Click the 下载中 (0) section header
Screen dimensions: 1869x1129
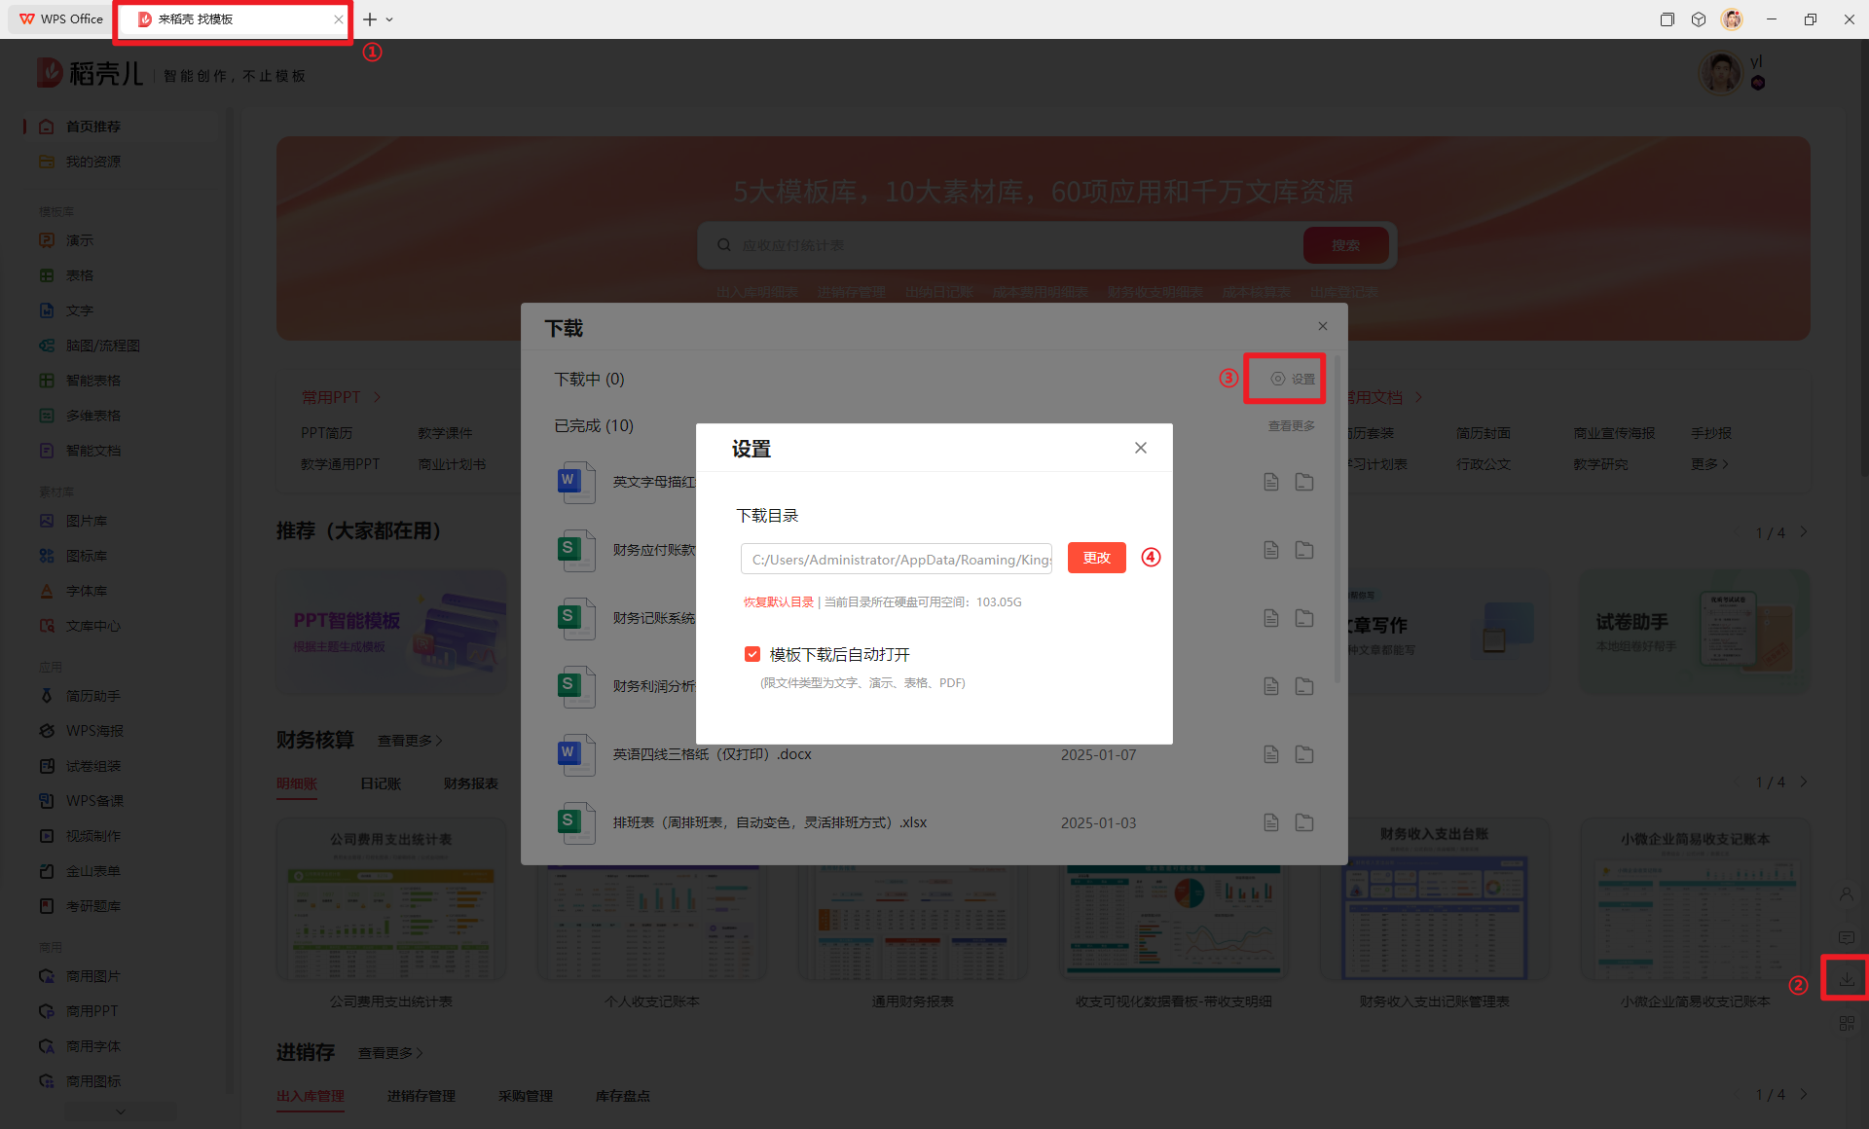coord(589,380)
